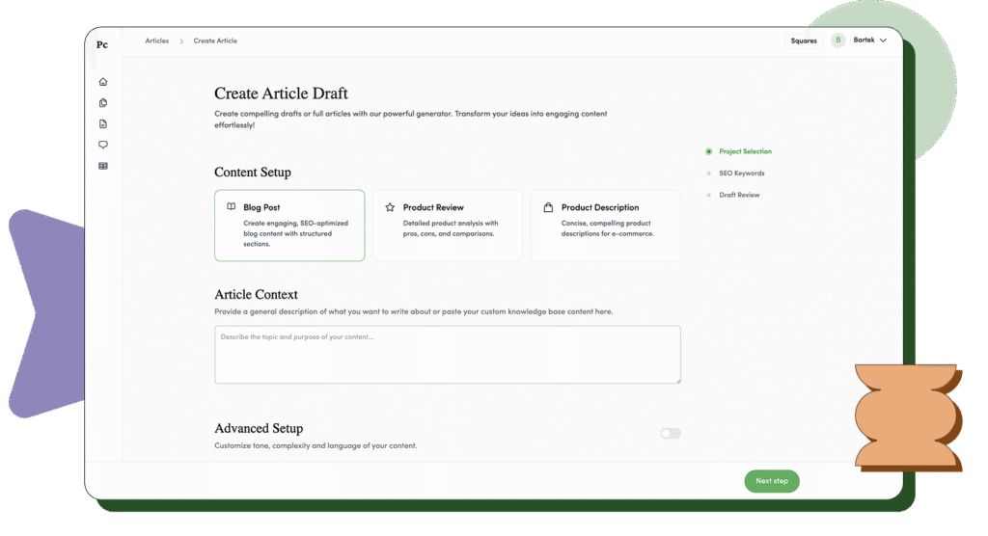Enable the Advanced Setup toggle
Screen dimensions: 988x536
click(x=670, y=434)
